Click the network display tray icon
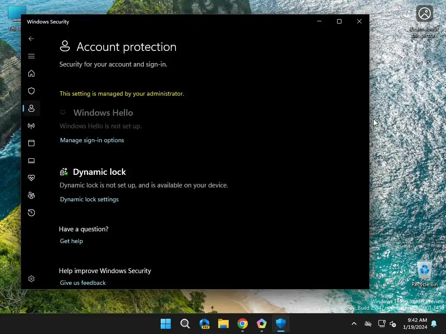This screenshot has width=446, height=334. tap(382, 324)
